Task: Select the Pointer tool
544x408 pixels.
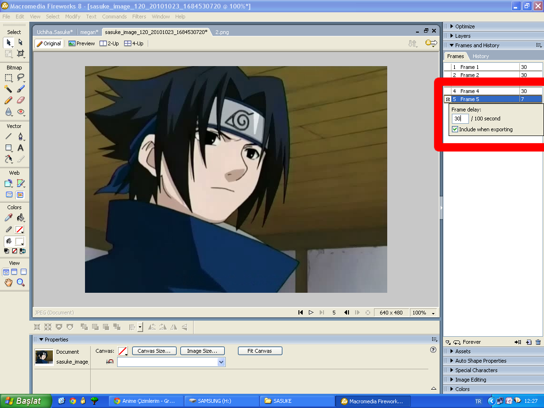Action: (8, 42)
